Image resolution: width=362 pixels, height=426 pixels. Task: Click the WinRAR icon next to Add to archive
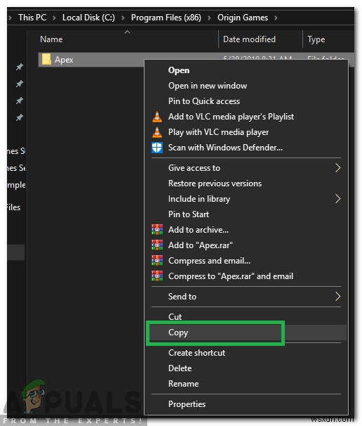tap(157, 230)
